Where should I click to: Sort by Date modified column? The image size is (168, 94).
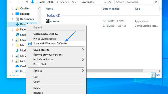click(111, 9)
